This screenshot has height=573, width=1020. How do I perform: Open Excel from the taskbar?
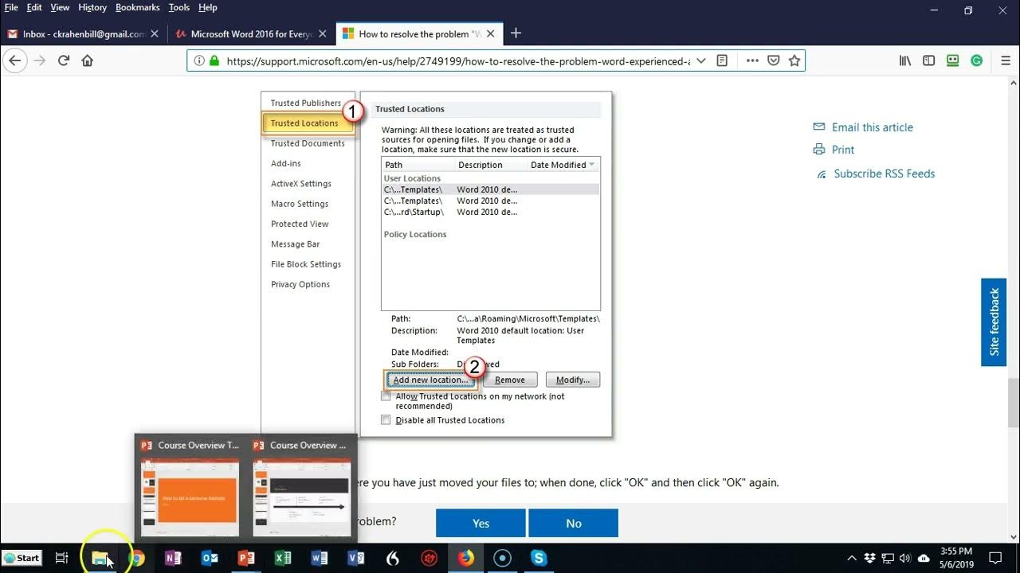pyautogui.click(x=283, y=558)
